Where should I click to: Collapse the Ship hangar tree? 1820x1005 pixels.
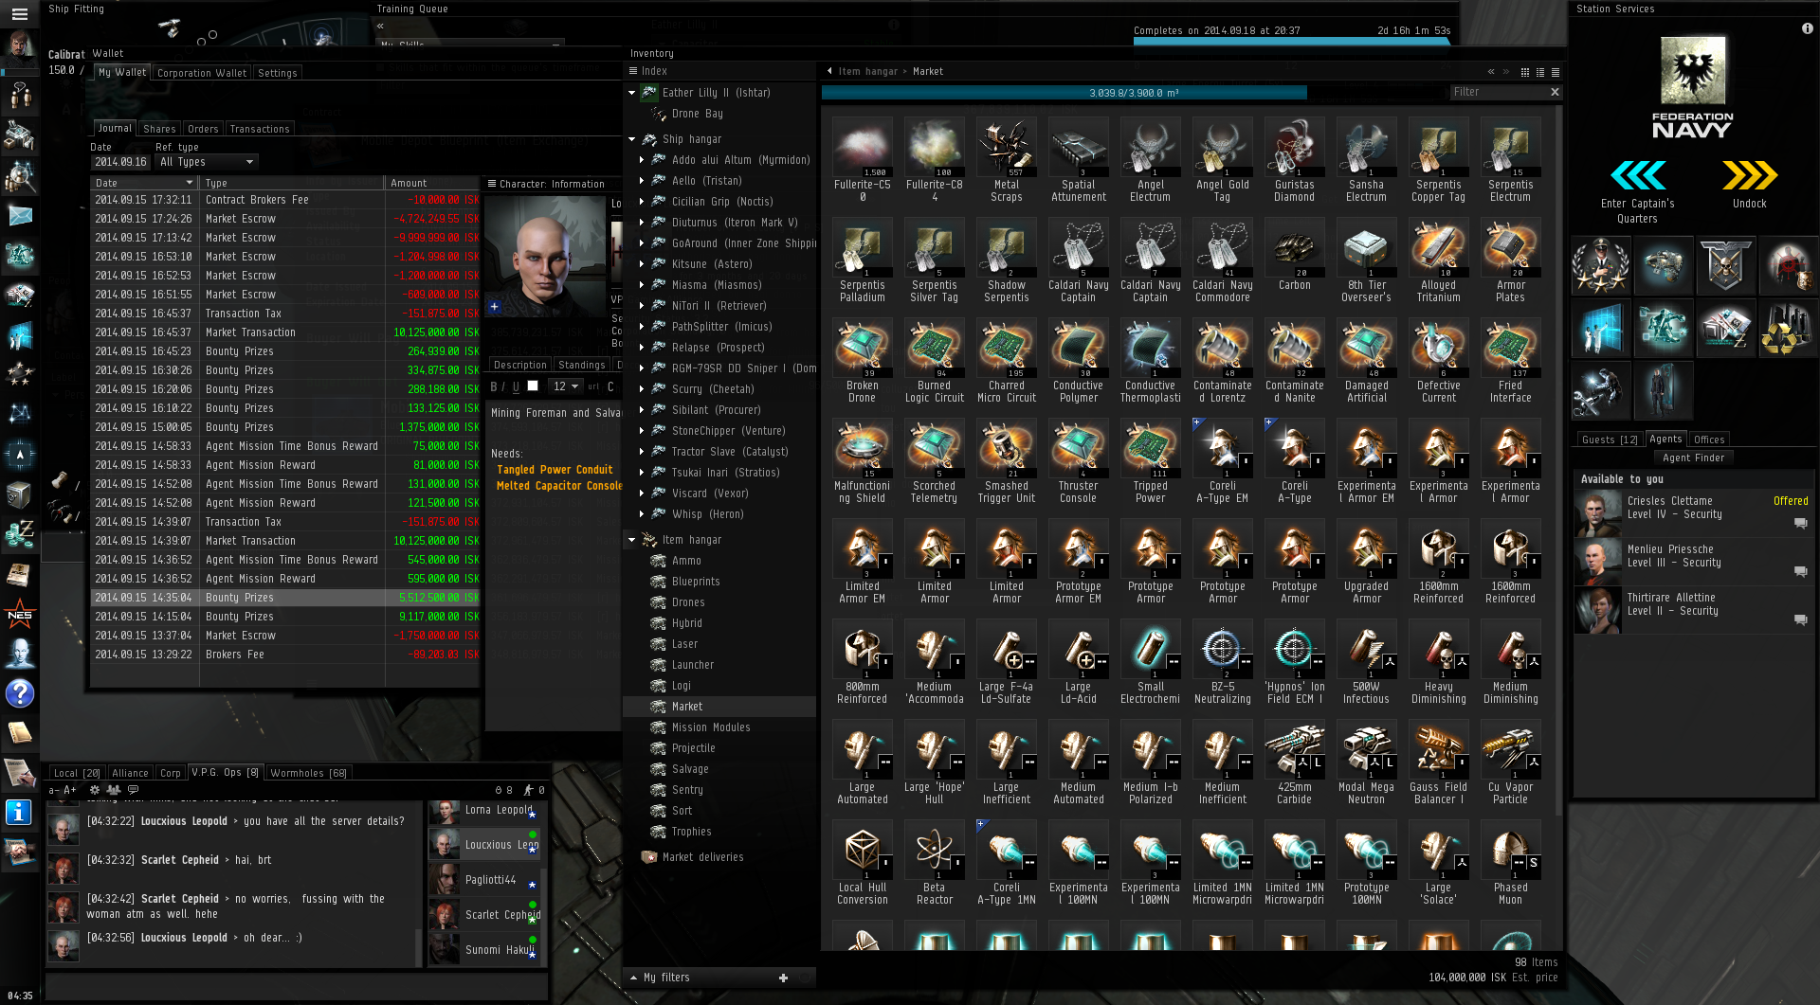632,139
